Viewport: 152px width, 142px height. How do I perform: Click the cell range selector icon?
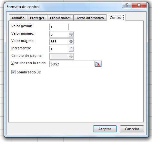point(98,64)
